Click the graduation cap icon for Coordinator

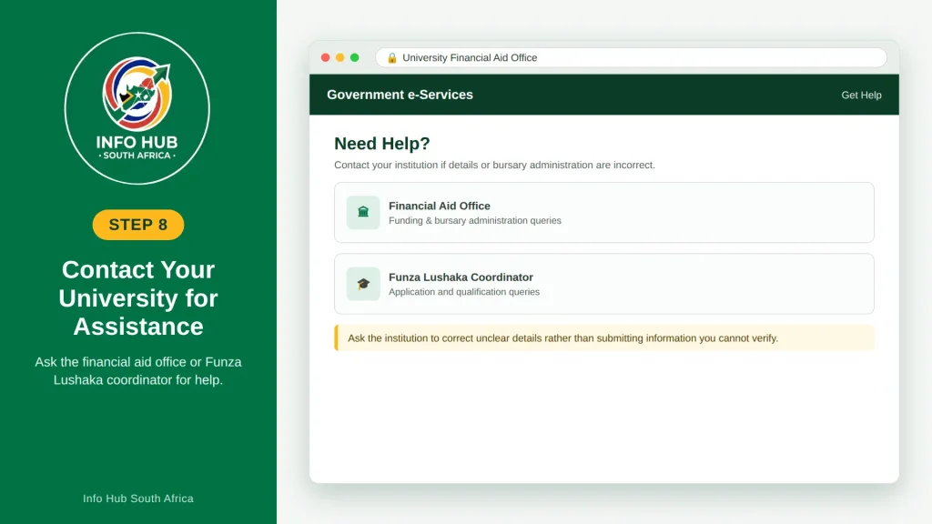[x=363, y=284]
